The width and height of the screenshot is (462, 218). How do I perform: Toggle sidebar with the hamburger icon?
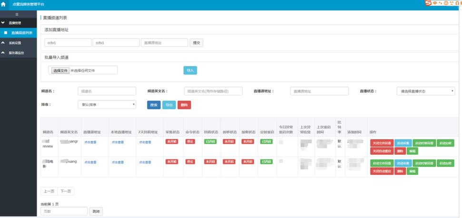[x=17, y=14]
